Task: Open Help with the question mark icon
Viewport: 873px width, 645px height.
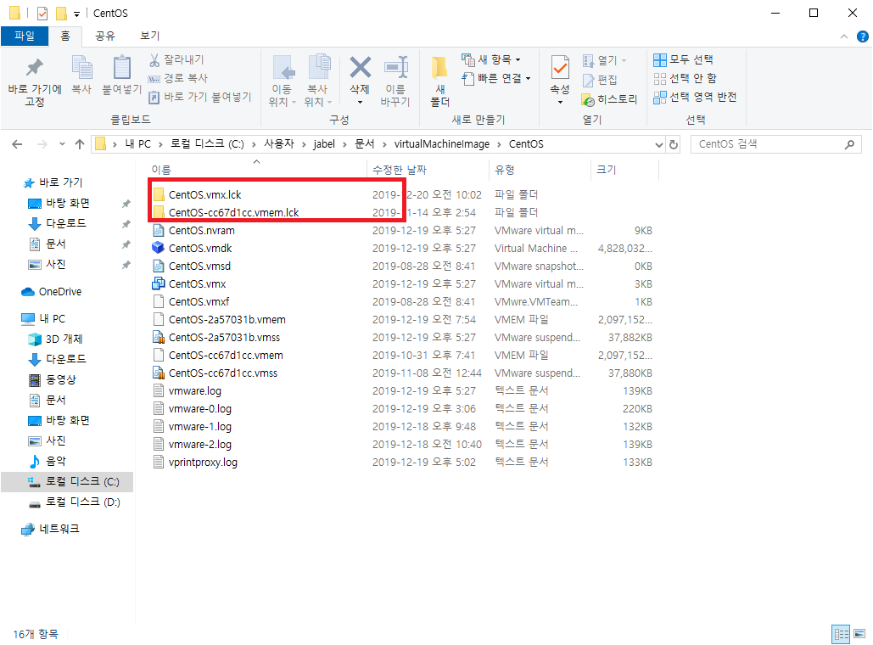Action: (863, 36)
